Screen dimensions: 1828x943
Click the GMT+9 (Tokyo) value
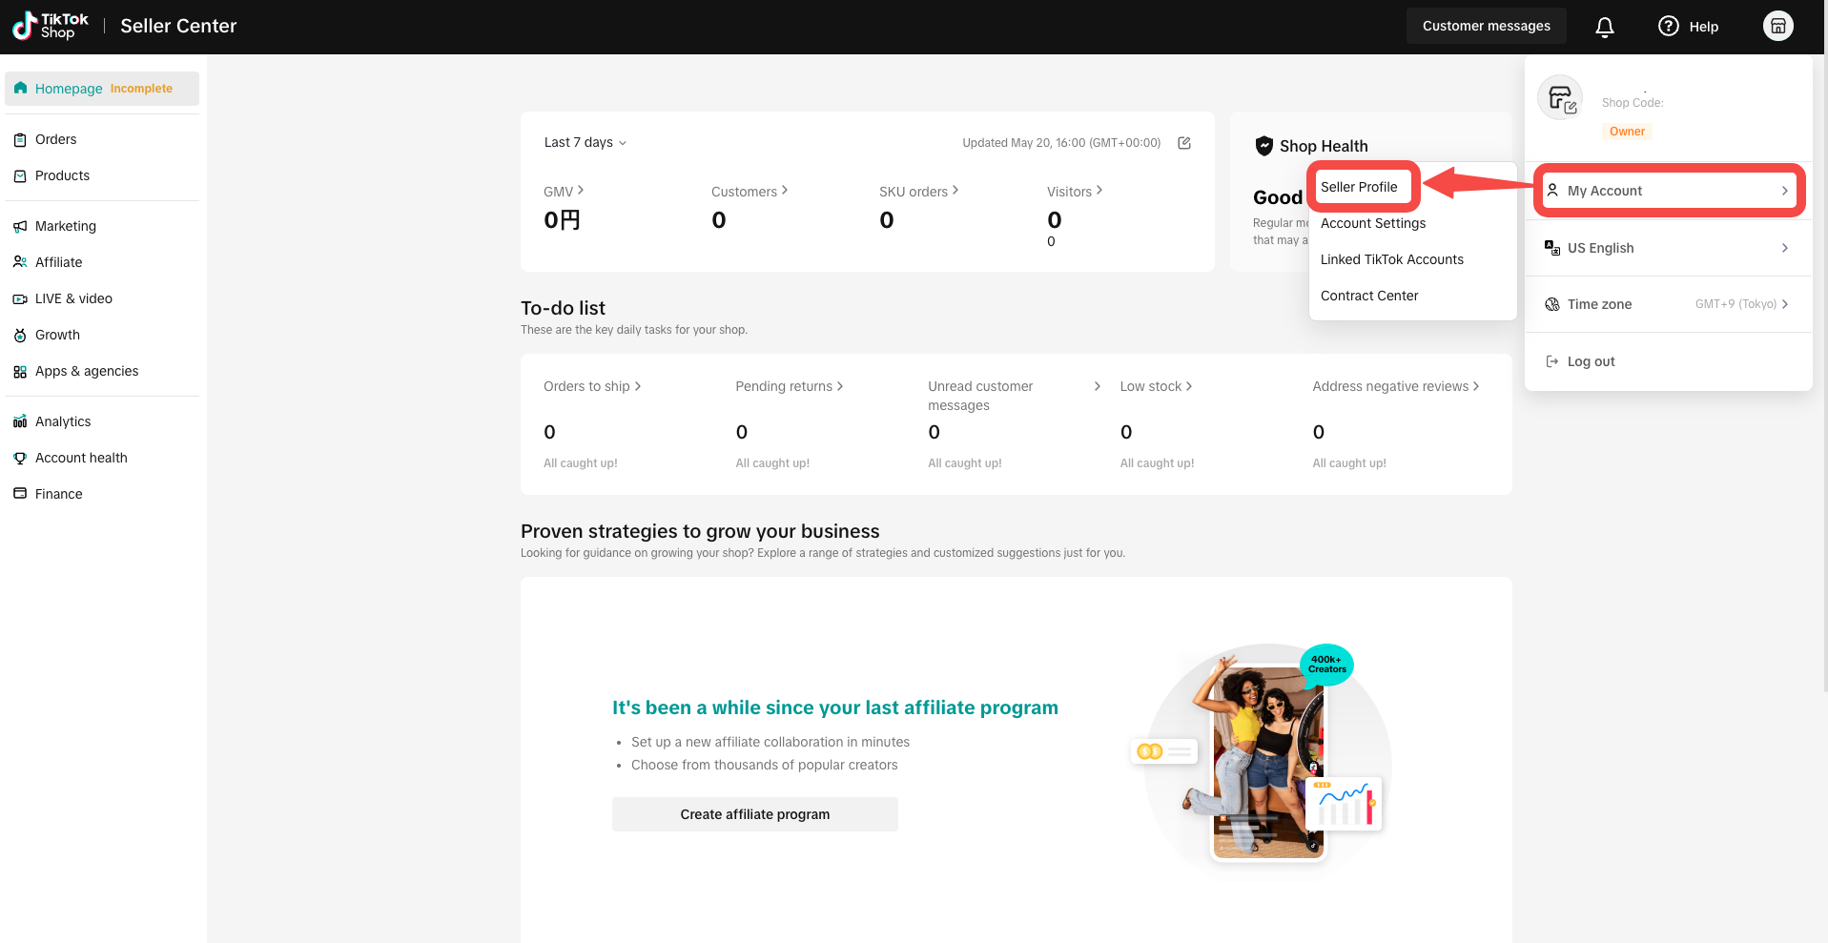(1736, 304)
